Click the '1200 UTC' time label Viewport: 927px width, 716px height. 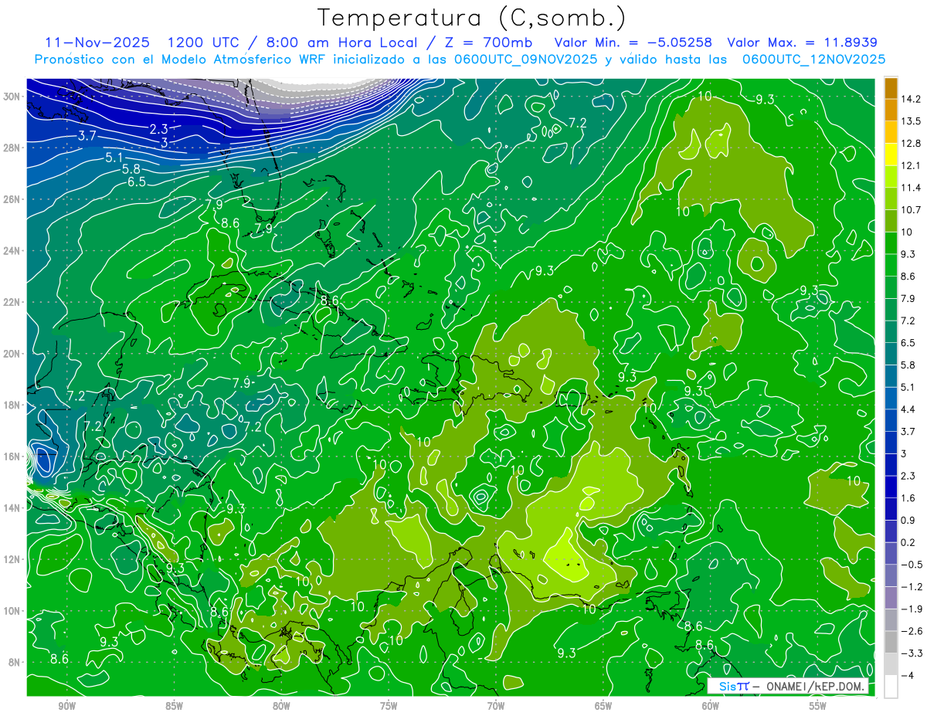click(203, 42)
